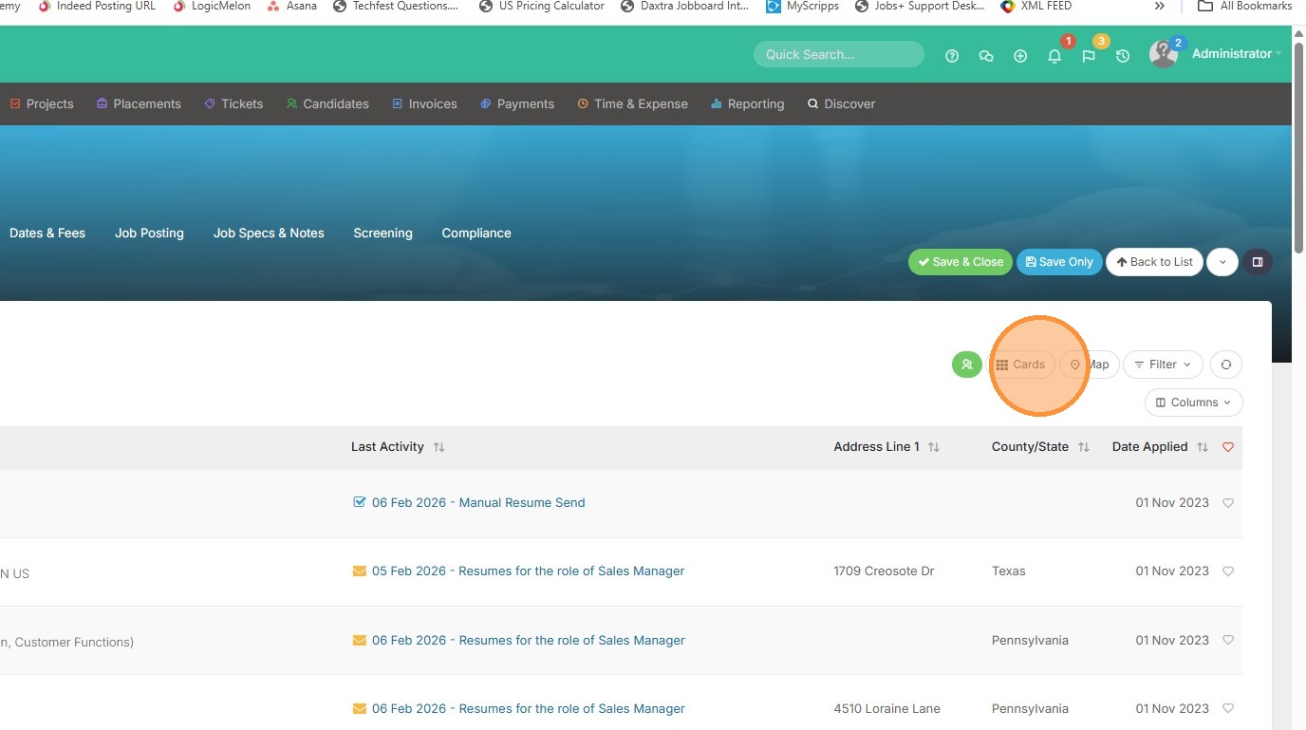The height and width of the screenshot is (730, 1306).
Task: Click the address 4510 Loraine Lane
Action: 886,708
